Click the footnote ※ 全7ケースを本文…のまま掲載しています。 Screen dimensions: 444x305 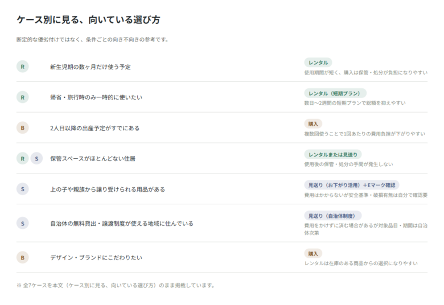coord(116,286)
